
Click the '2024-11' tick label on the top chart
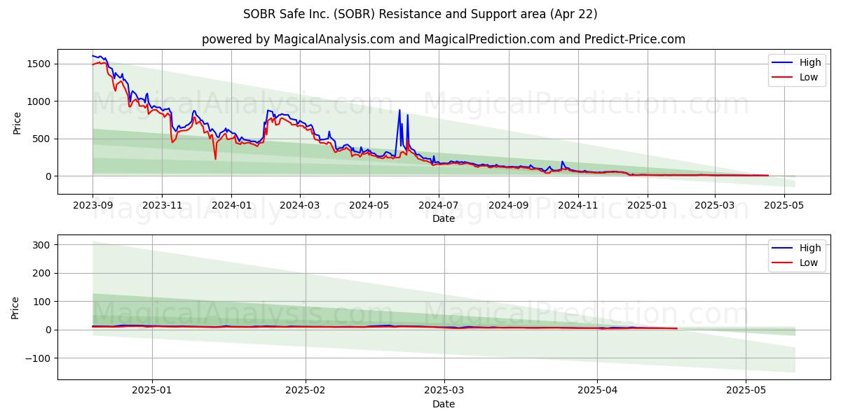578,205
